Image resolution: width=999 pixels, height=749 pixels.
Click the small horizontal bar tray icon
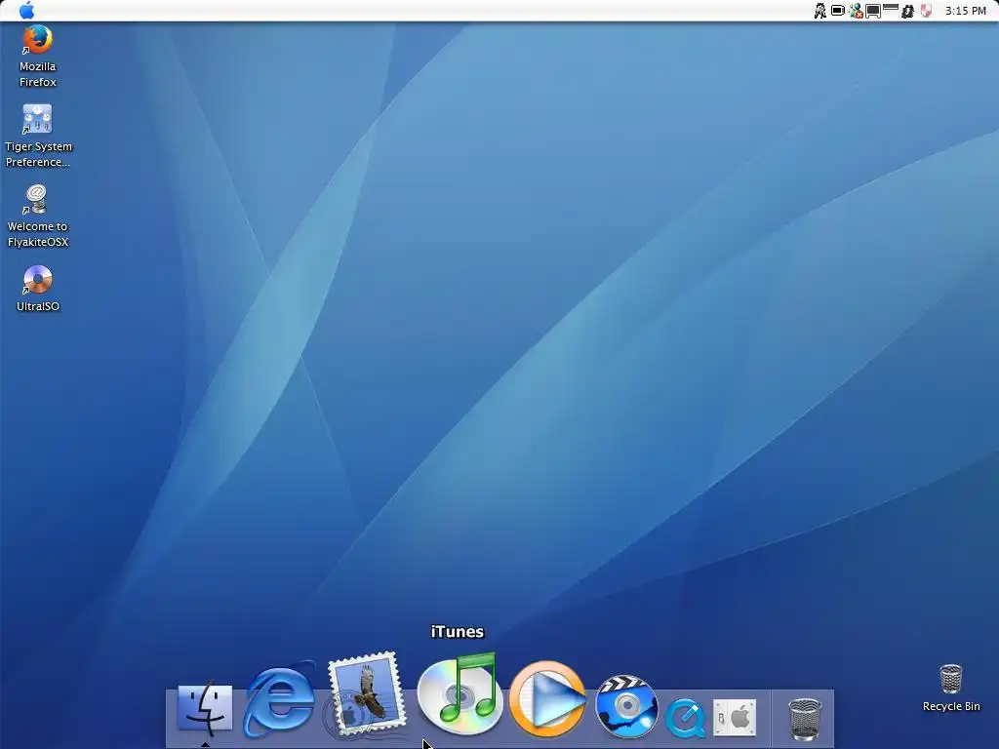pyautogui.click(x=891, y=8)
